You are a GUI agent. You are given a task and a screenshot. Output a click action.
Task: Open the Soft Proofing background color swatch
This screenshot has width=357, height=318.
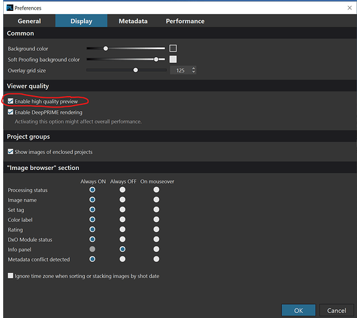(x=173, y=59)
